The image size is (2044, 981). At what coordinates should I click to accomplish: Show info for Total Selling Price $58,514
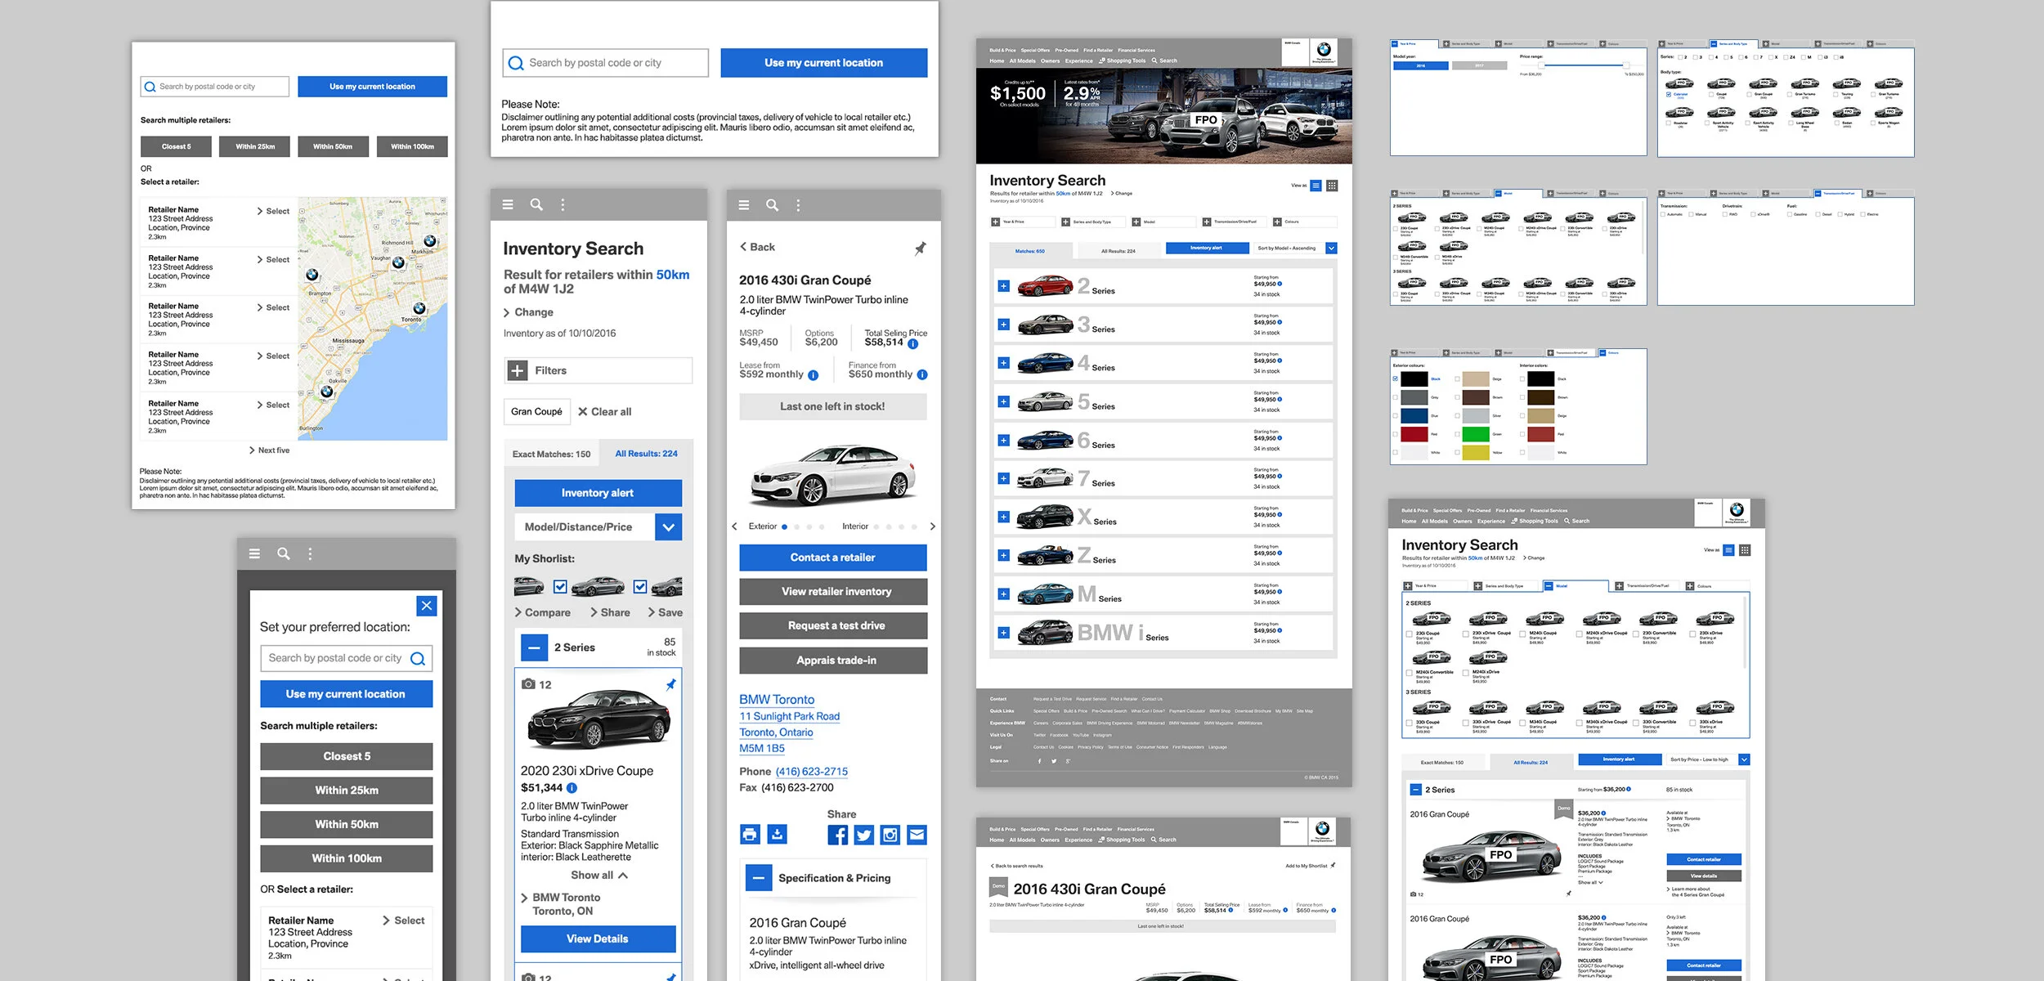(913, 344)
